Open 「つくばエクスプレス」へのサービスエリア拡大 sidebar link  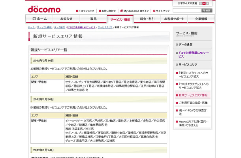tap(194, 86)
